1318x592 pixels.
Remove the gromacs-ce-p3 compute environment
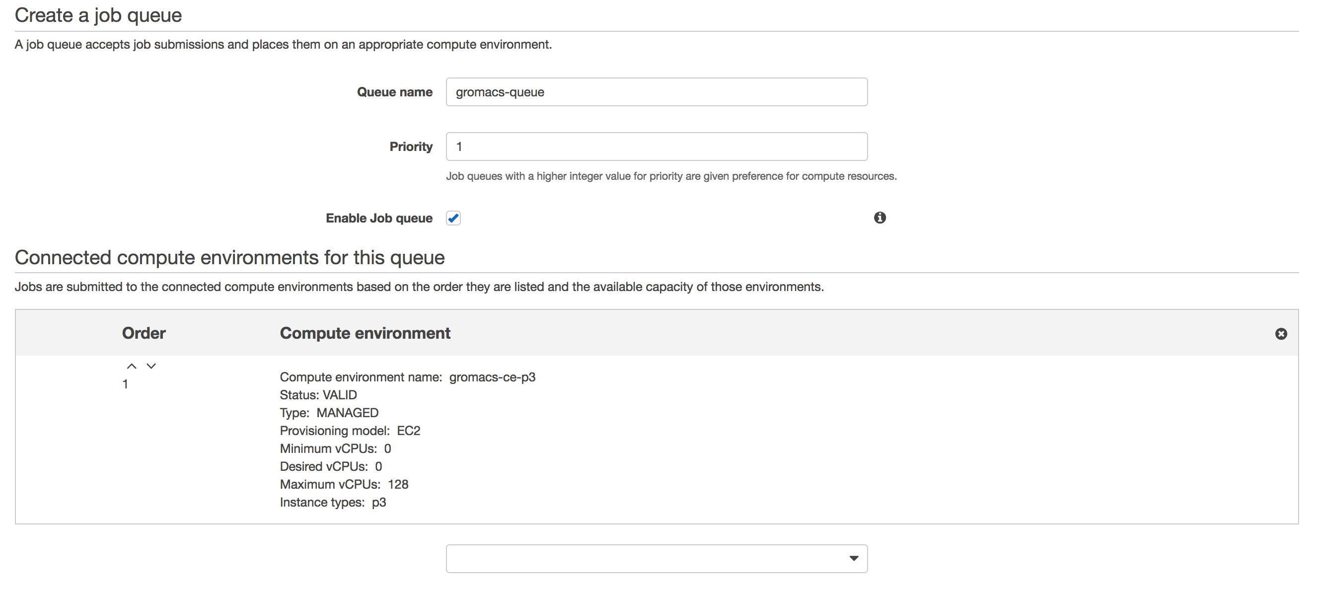pyautogui.click(x=1281, y=334)
